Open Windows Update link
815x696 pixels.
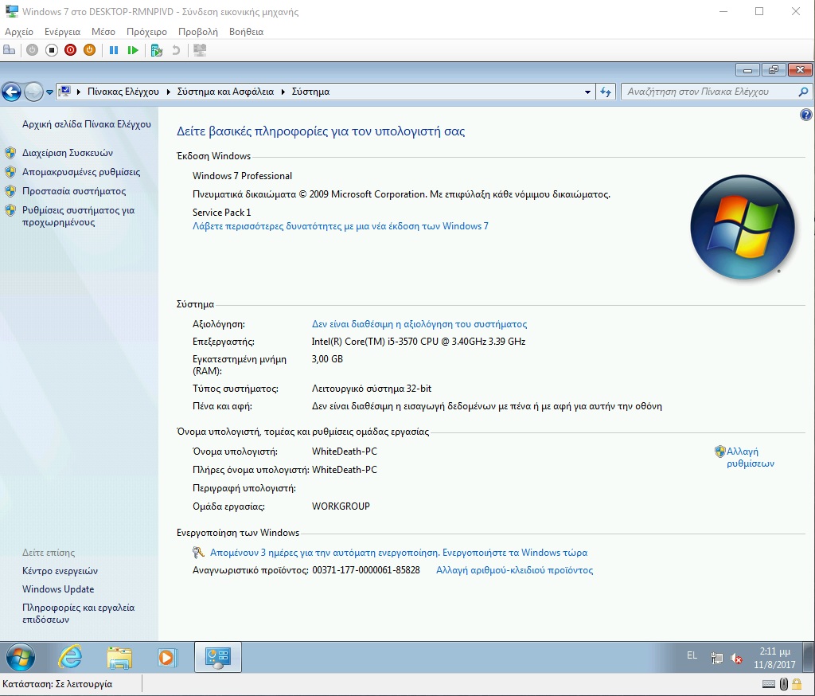(58, 588)
